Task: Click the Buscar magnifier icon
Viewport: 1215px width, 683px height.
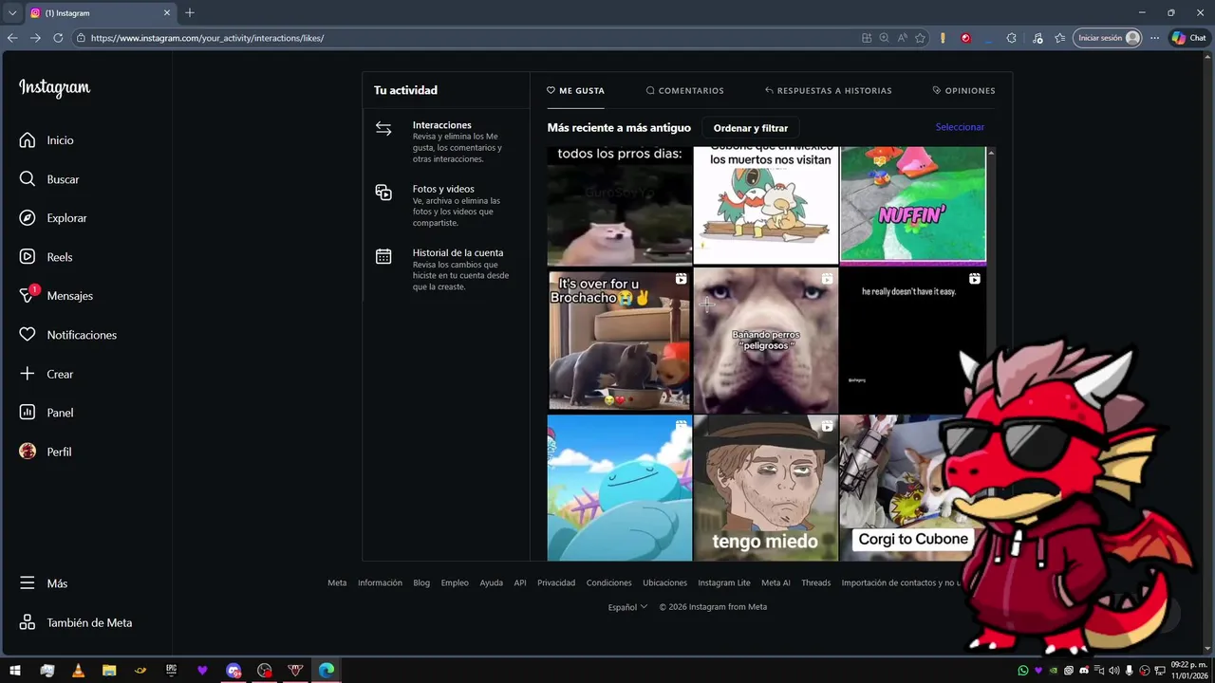Action: 28,179
